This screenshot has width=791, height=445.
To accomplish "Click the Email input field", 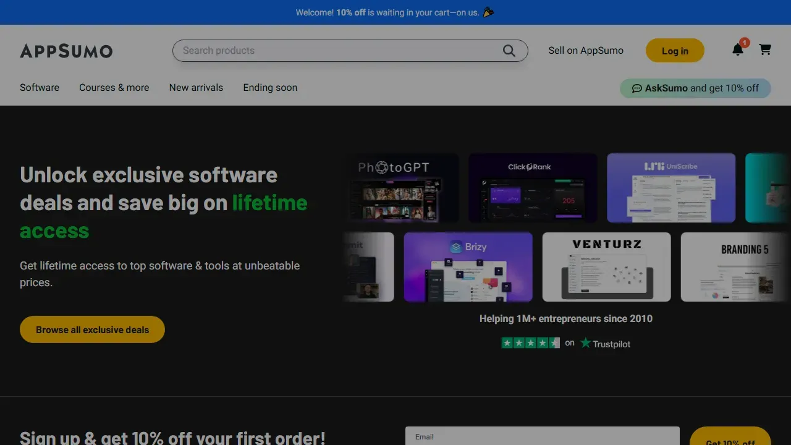I will tap(543, 436).
